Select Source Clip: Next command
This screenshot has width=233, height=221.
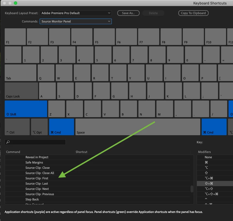tap(97, 189)
